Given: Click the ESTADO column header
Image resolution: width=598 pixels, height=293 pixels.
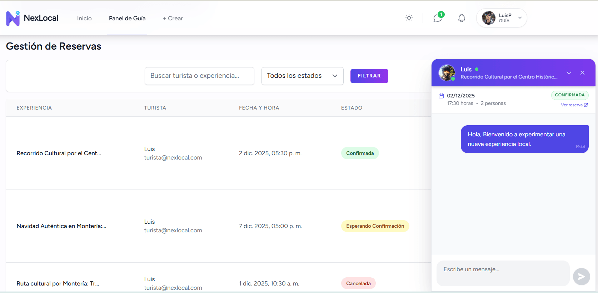Looking at the screenshot, I should tap(352, 108).
